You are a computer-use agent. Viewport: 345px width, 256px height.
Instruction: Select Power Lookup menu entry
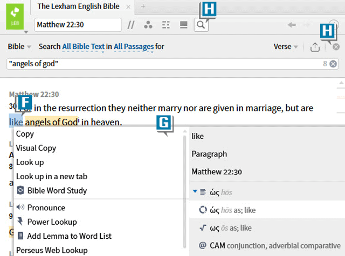[x=52, y=222]
